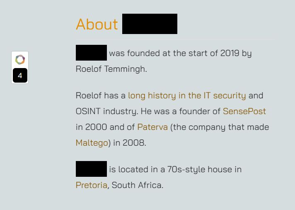Click the year 2000 before Paterva
Viewport: 295px width, 210px height.
coord(96,127)
